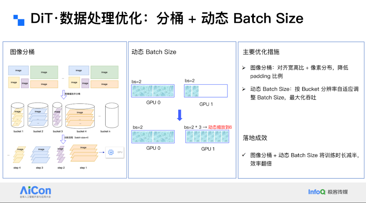366x203 pixels.
Task: Click the top-left blue image rectangle
Action: click(x=18, y=70)
